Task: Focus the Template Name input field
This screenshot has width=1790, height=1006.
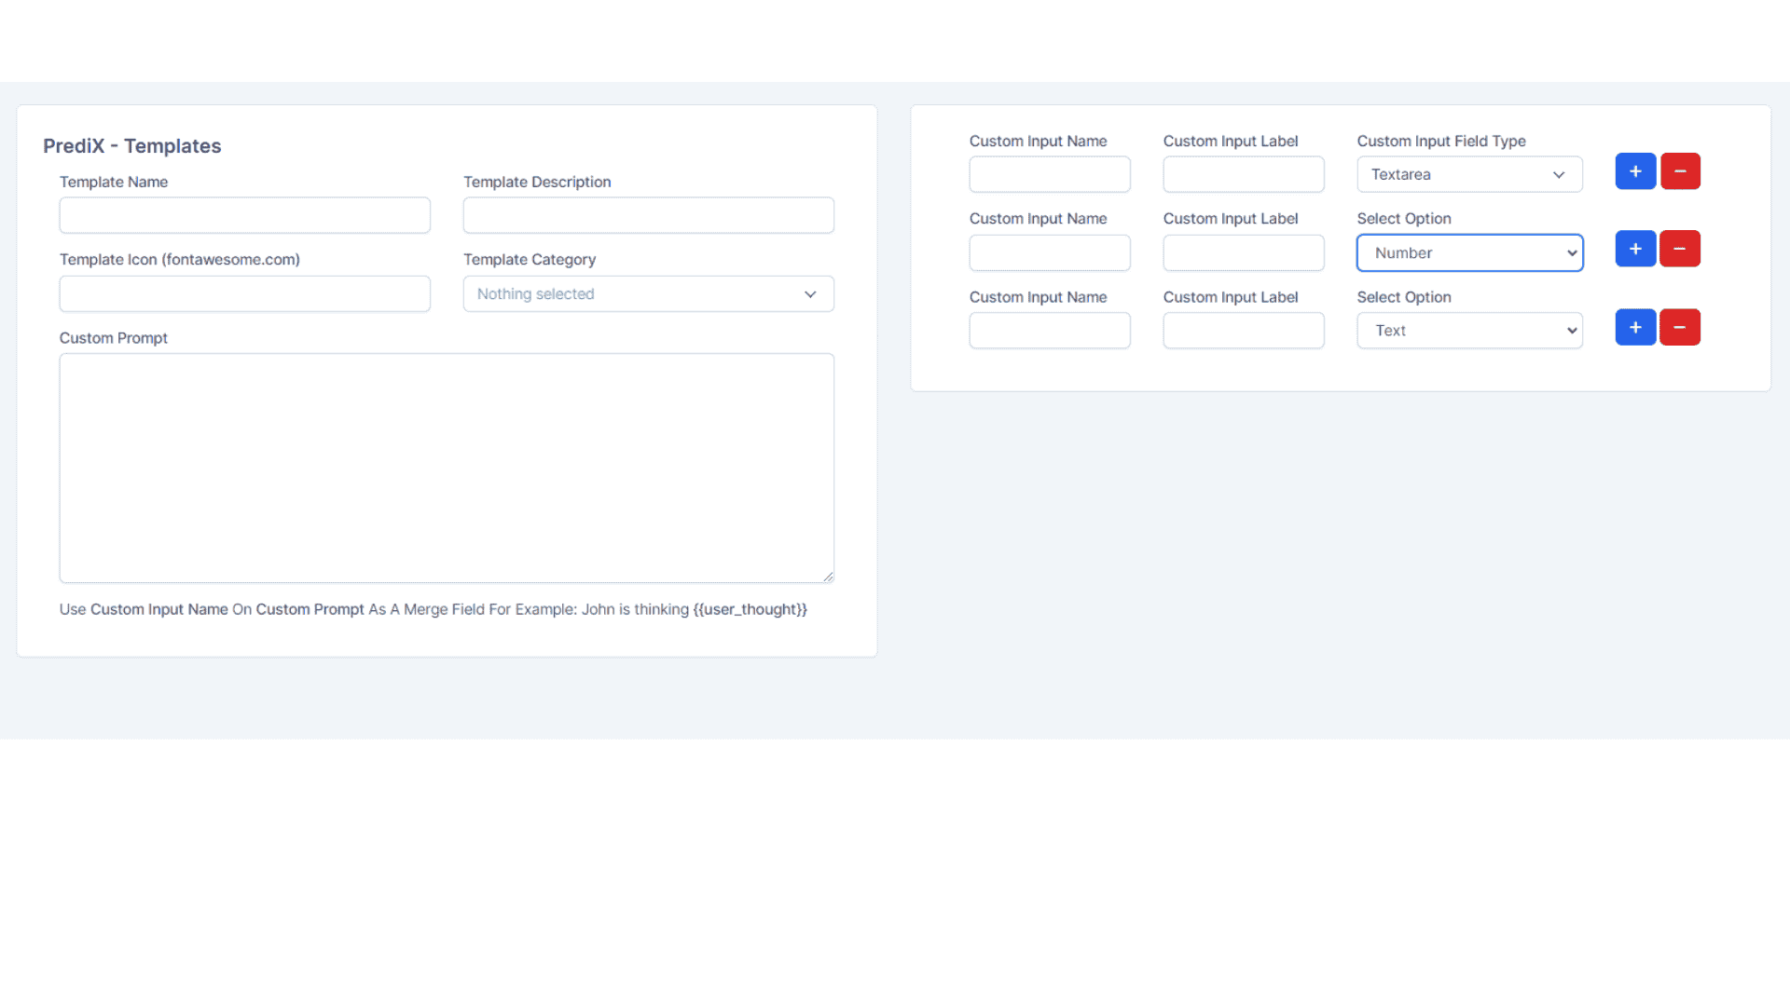Action: [x=245, y=215]
